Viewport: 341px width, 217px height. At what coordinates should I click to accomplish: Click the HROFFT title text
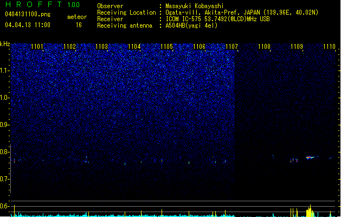click(34, 4)
